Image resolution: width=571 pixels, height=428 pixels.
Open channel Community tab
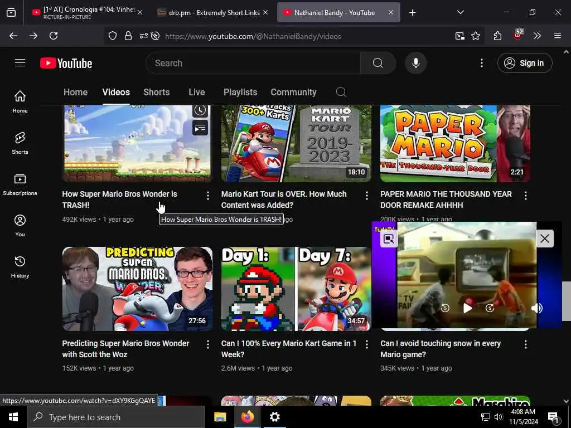(x=293, y=92)
